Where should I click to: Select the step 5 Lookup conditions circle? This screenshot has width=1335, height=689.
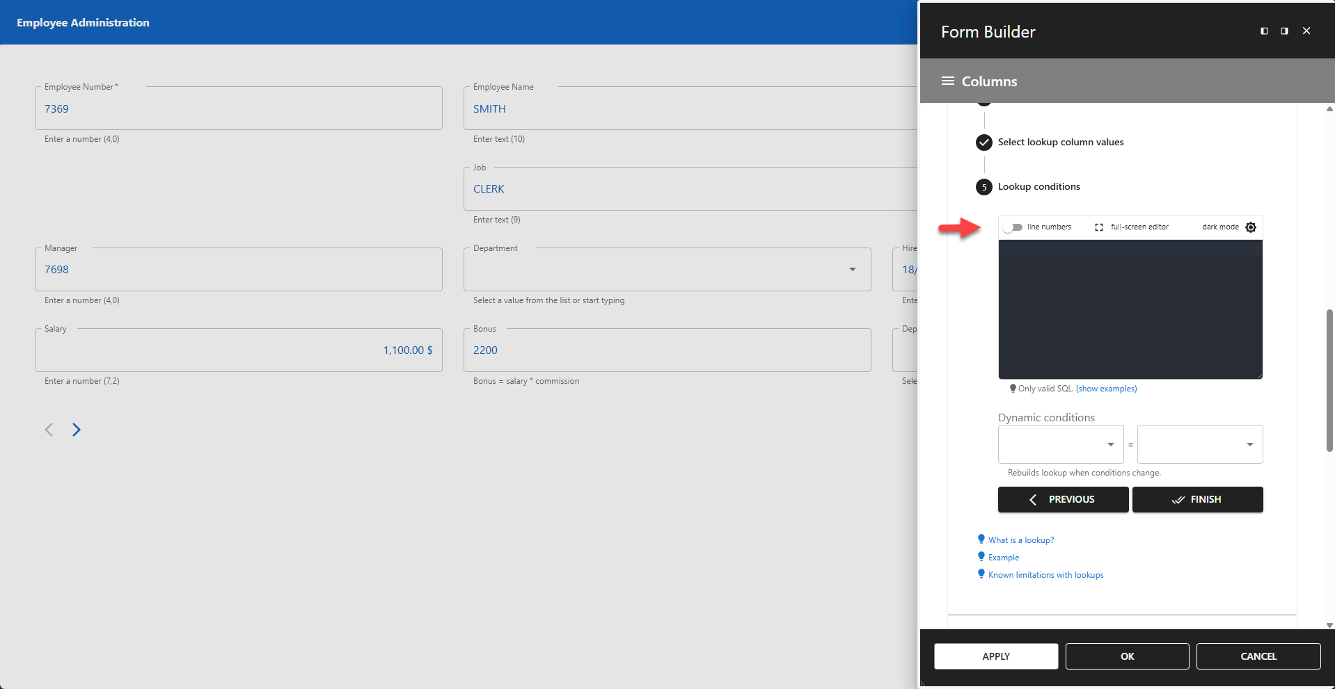[x=984, y=186]
